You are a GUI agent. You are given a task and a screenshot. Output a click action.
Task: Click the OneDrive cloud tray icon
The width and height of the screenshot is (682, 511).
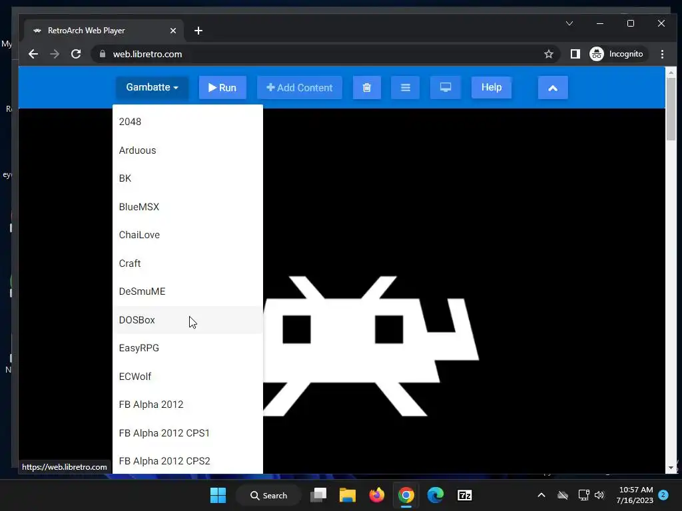pos(563,495)
